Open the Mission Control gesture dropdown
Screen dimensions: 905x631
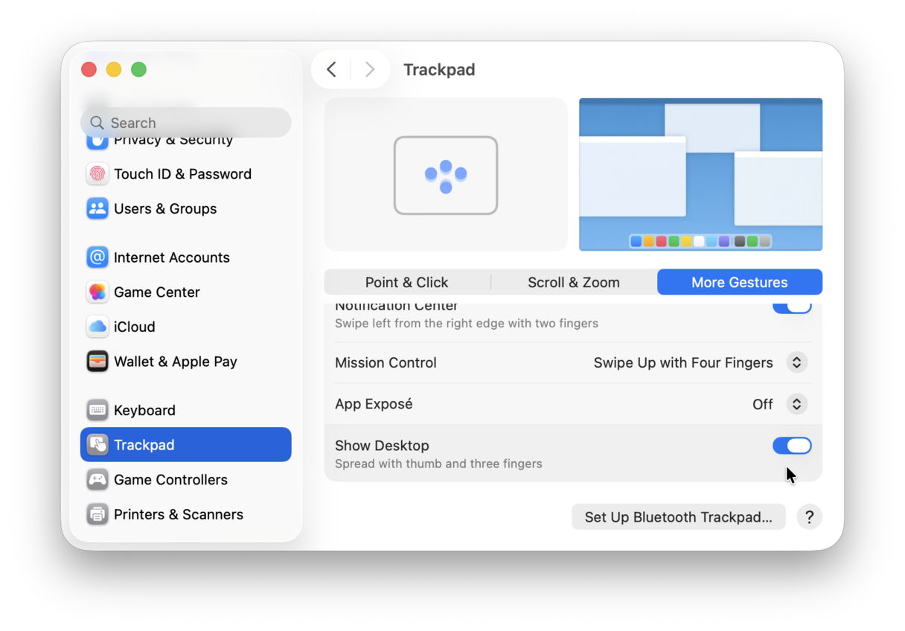(796, 362)
